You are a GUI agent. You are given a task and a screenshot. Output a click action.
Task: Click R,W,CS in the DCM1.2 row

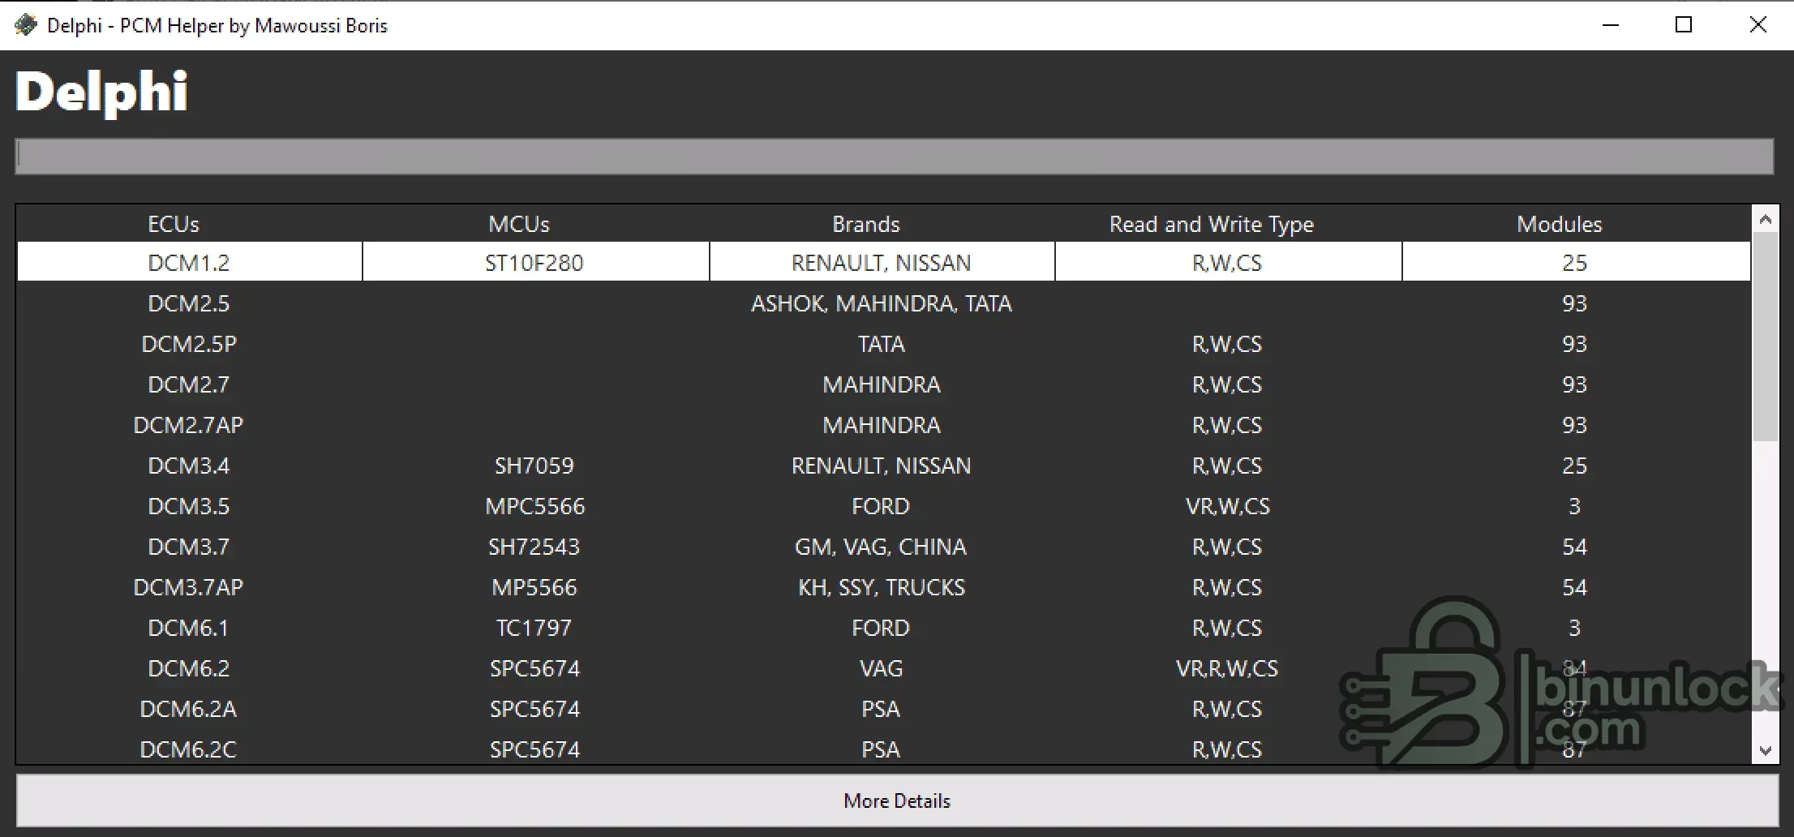pos(1228,262)
